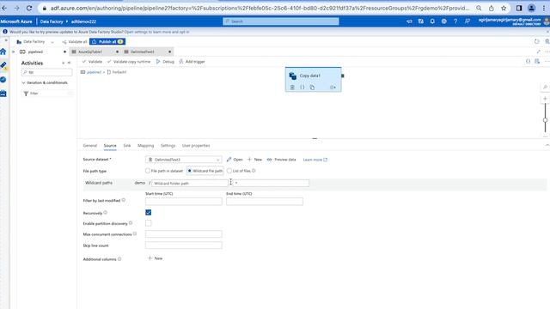This screenshot has height=309, width=550.
Task: Show info for Recursively option
Action: (105, 213)
